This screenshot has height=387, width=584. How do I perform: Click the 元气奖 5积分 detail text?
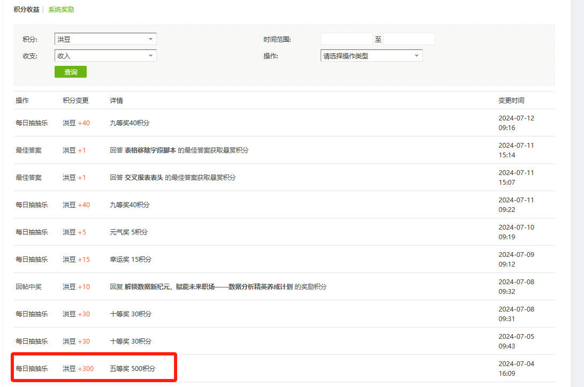pyautogui.click(x=128, y=232)
